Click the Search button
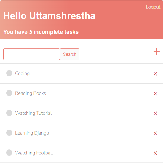 click(x=70, y=54)
